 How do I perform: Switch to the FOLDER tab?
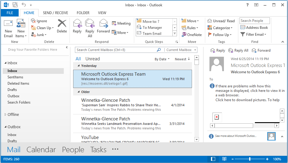click(83, 13)
